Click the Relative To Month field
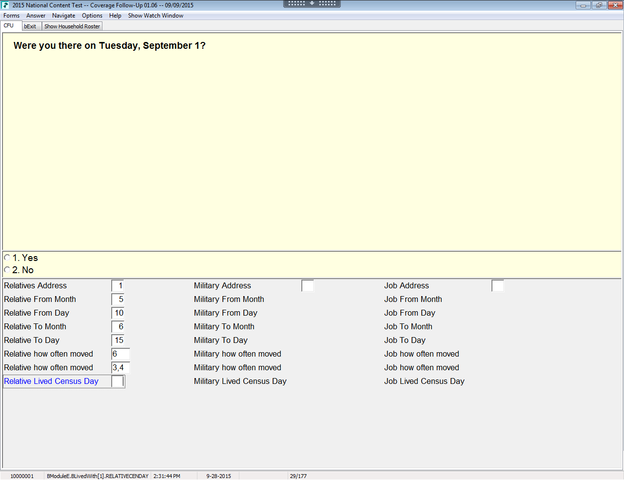Image resolution: width=624 pixels, height=480 pixels. pyautogui.click(x=117, y=327)
